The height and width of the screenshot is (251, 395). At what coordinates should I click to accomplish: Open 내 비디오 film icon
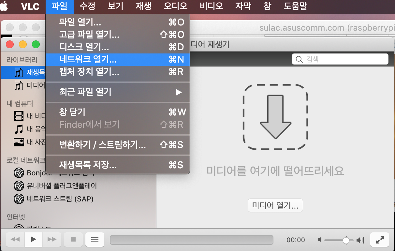(x=19, y=115)
